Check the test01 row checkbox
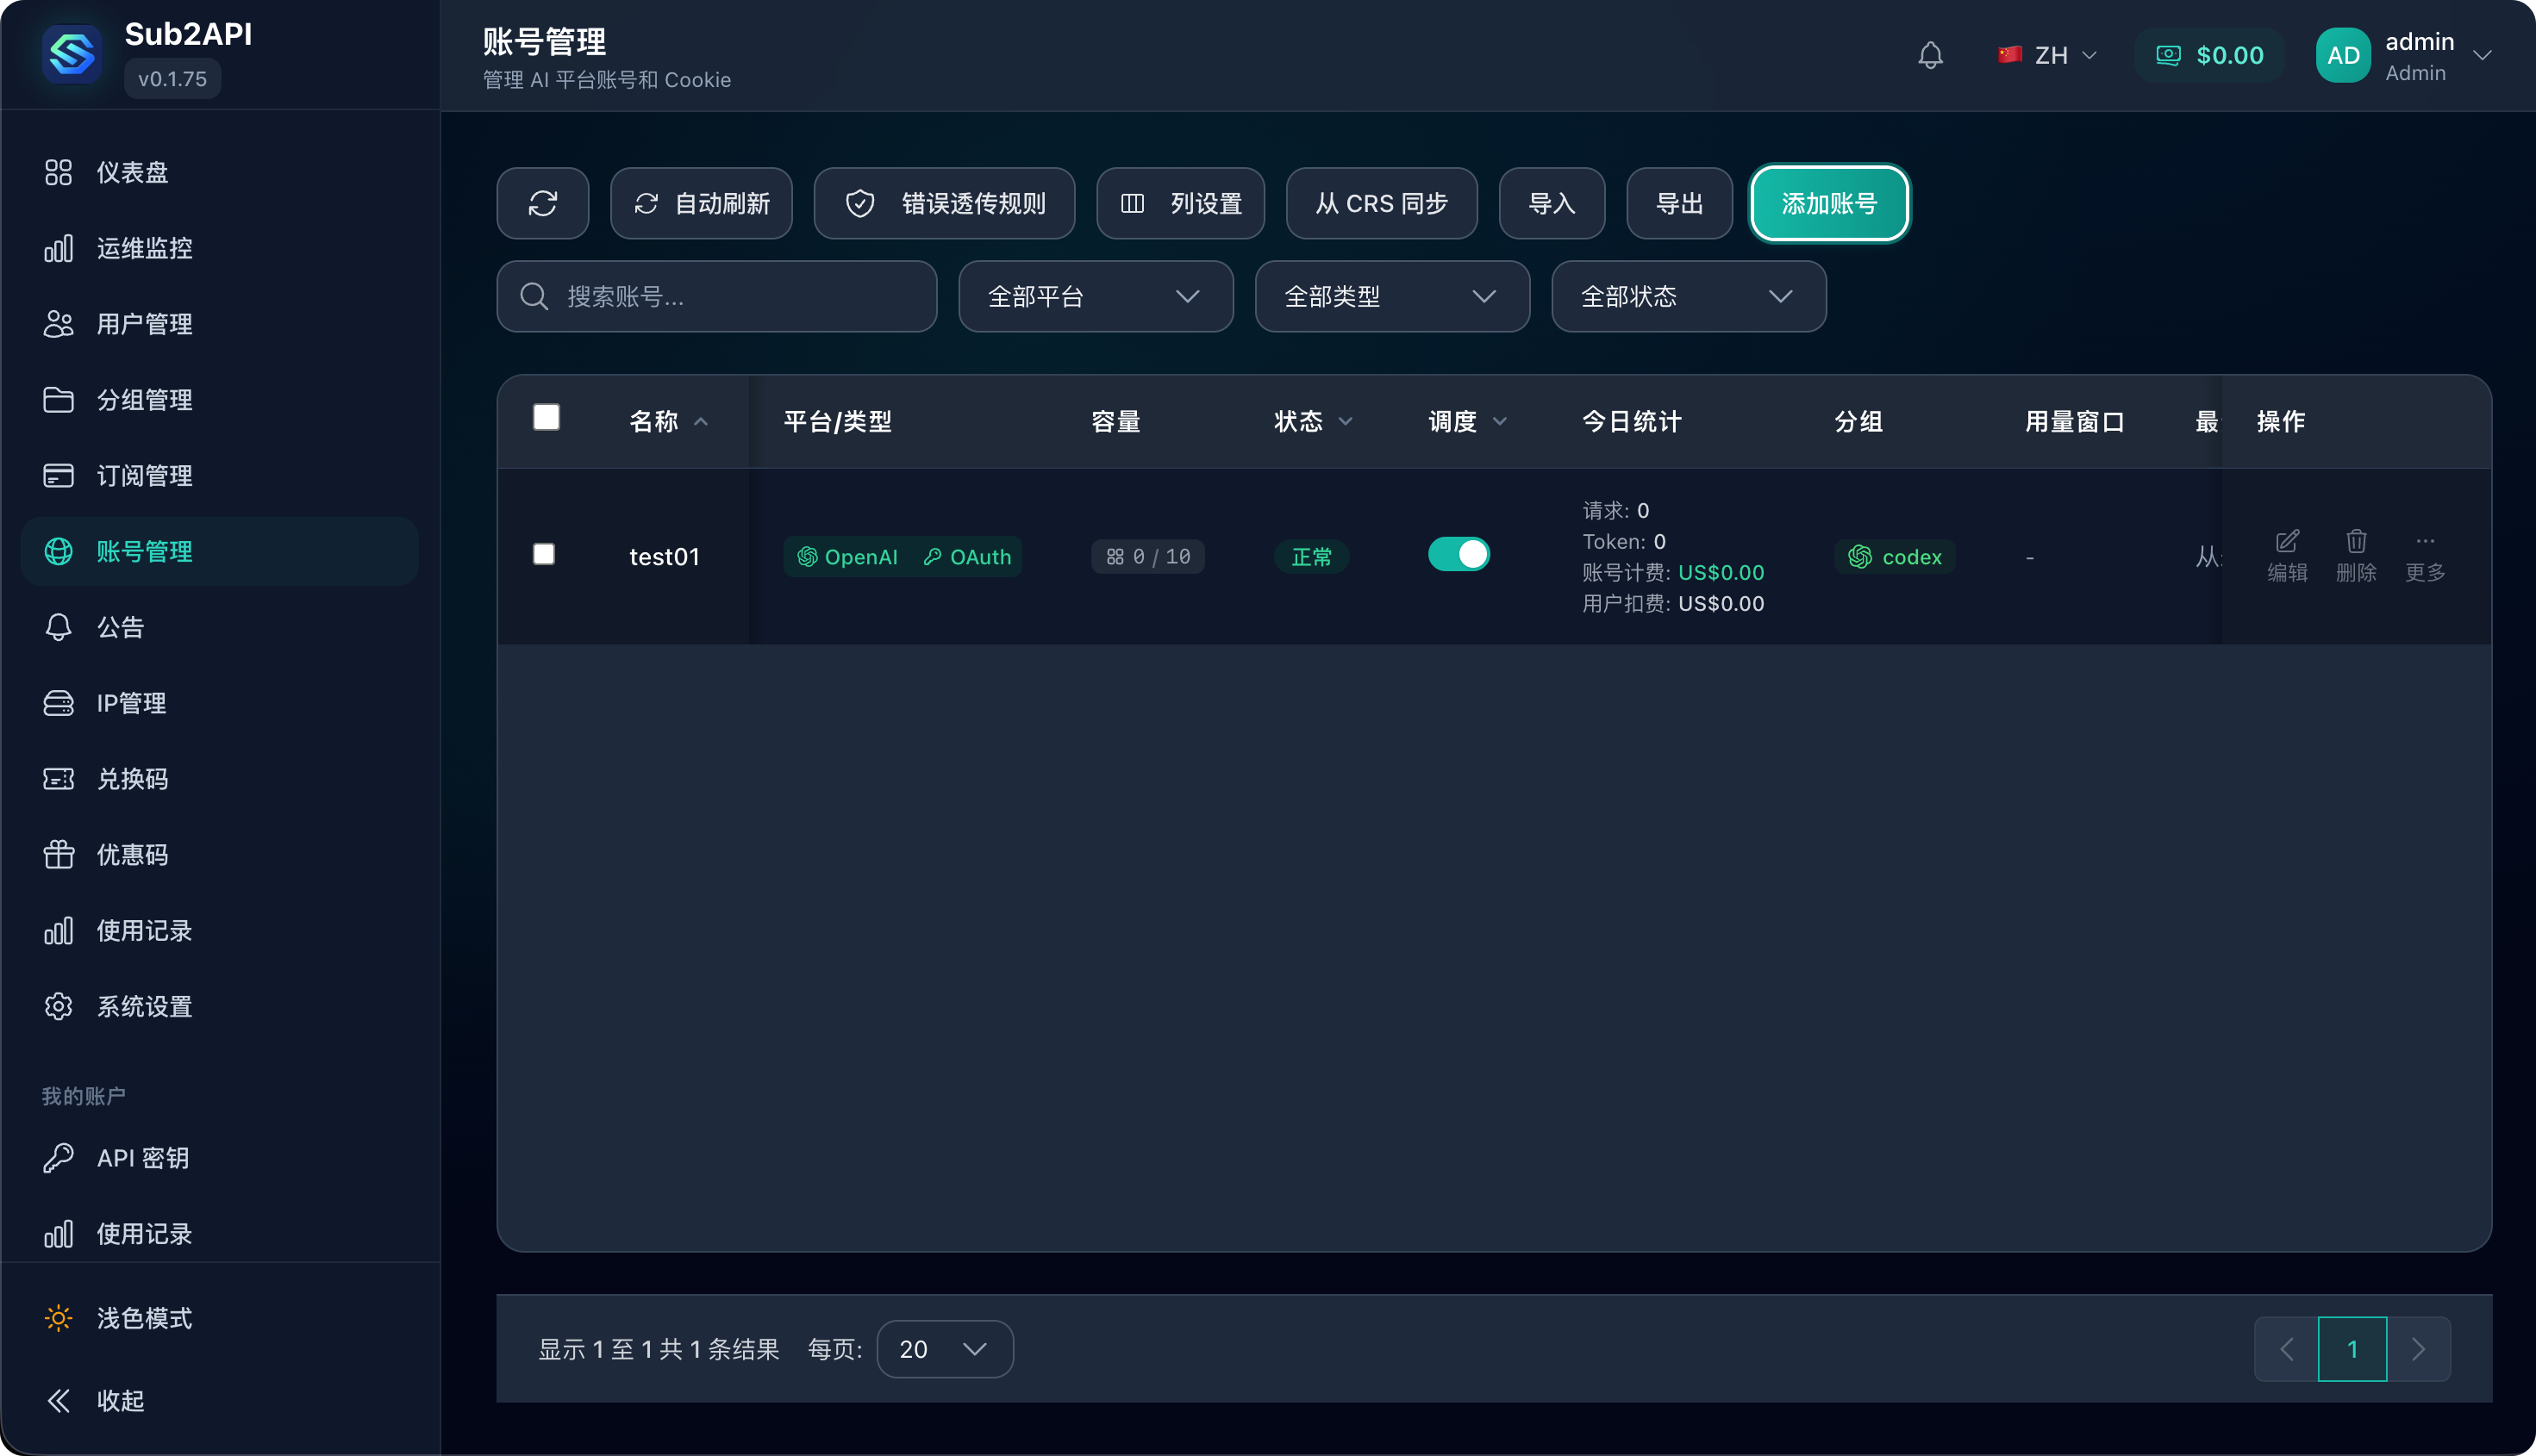The width and height of the screenshot is (2536, 1456). pos(544,554)
